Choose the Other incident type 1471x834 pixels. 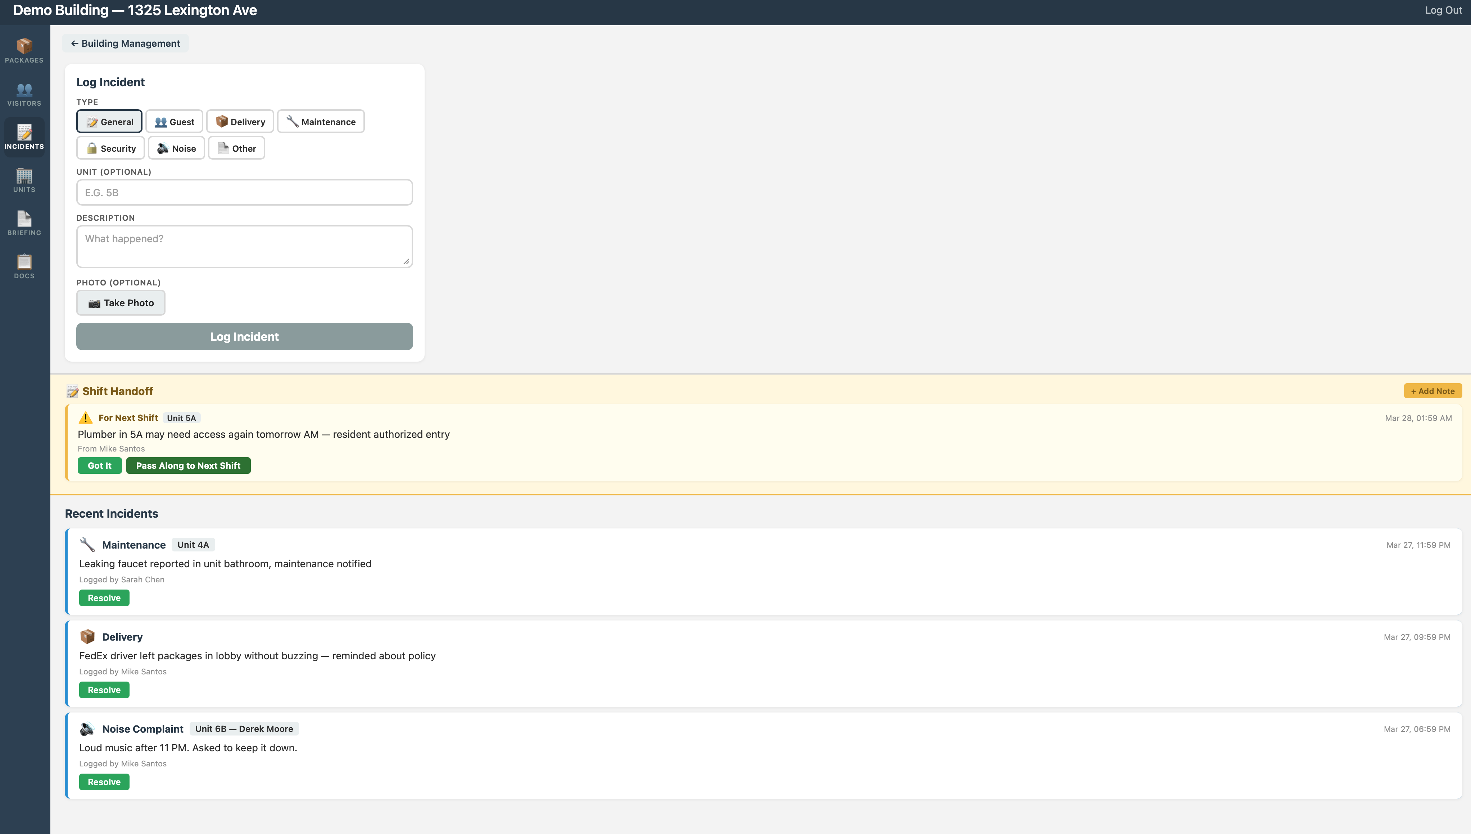coord(236,148)
